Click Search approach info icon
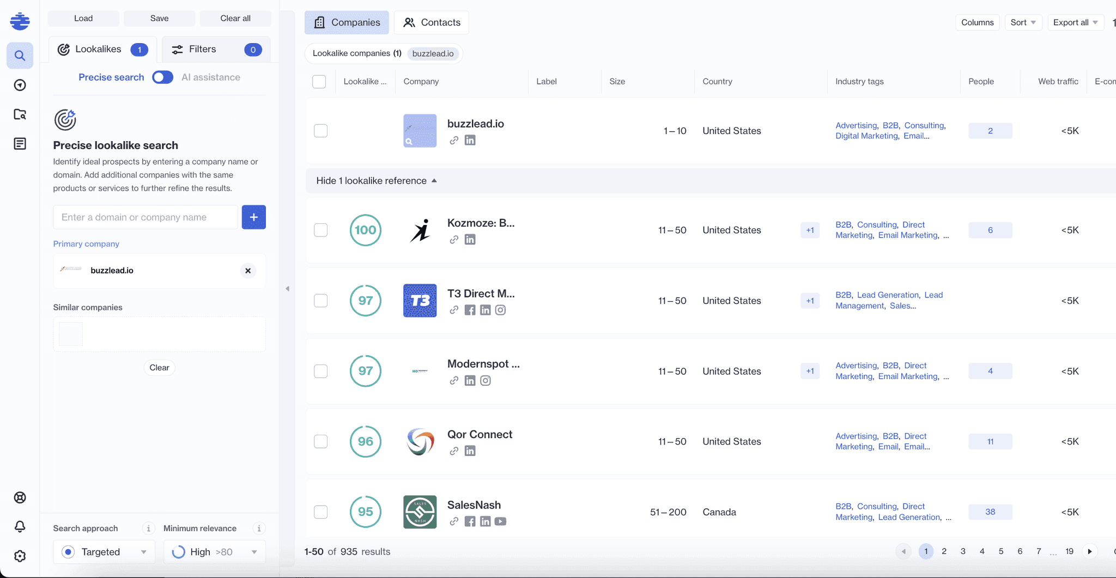The height and width of the screenshot is (578, 1116). 148,528
